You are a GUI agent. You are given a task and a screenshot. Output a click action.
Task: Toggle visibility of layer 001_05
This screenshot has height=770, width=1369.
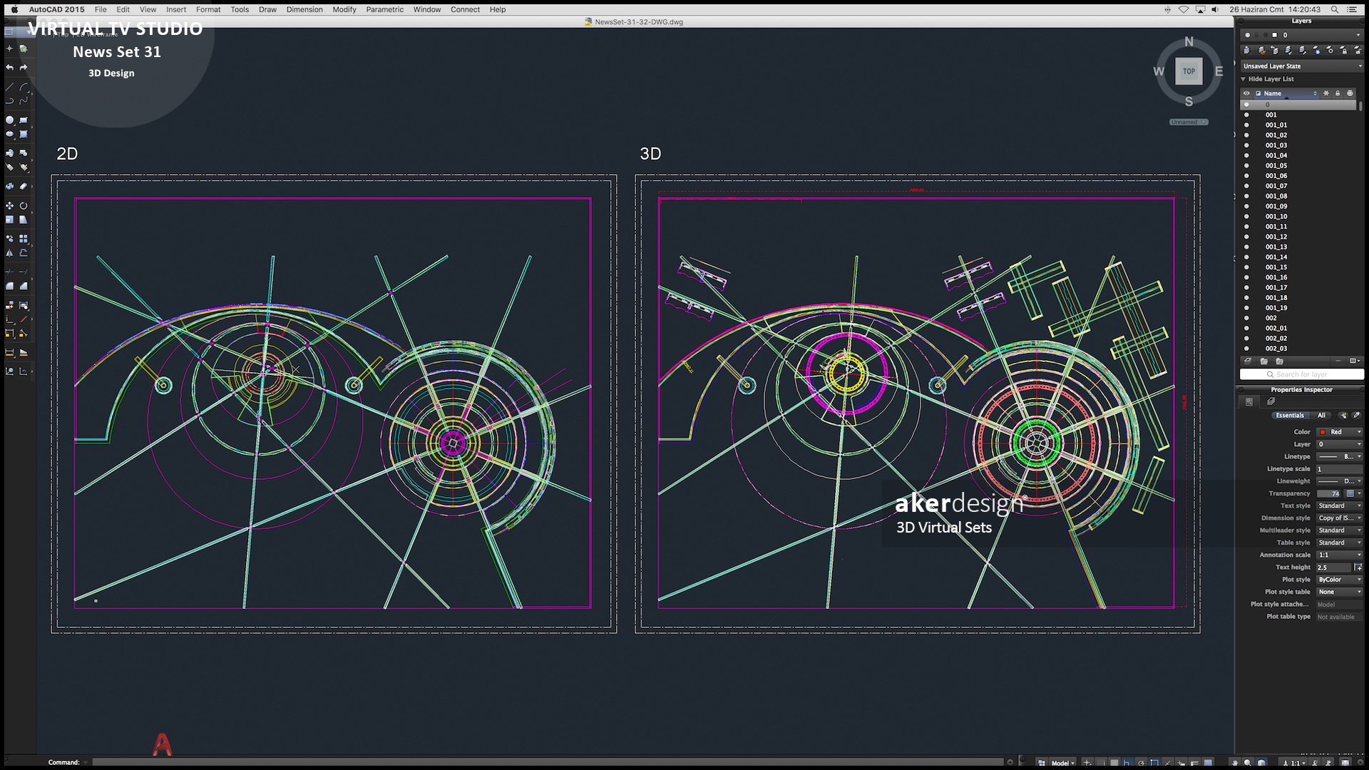pyautogui.click(x=1246, y=165)
